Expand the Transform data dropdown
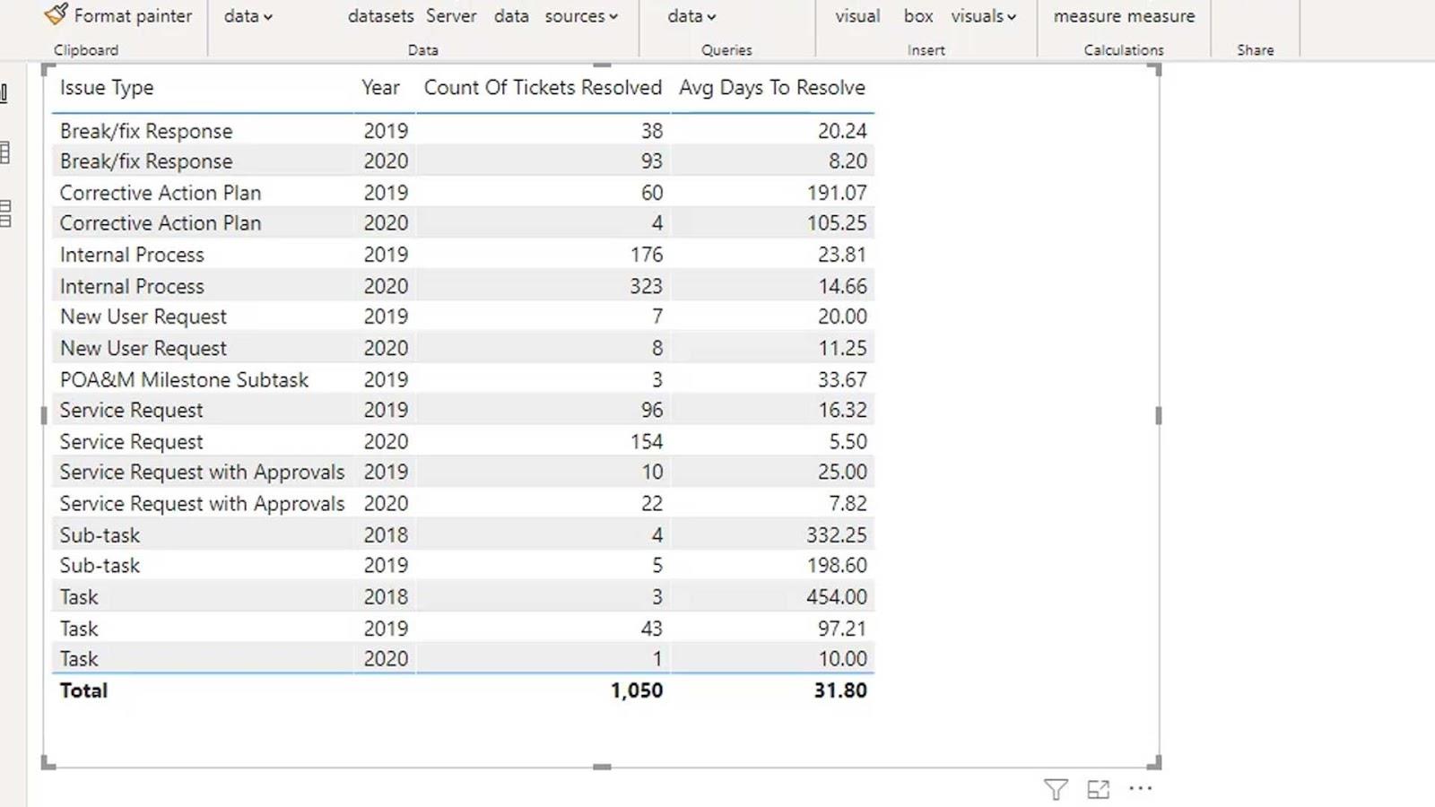Screen dimensions: 1435x807 (691, 16)
